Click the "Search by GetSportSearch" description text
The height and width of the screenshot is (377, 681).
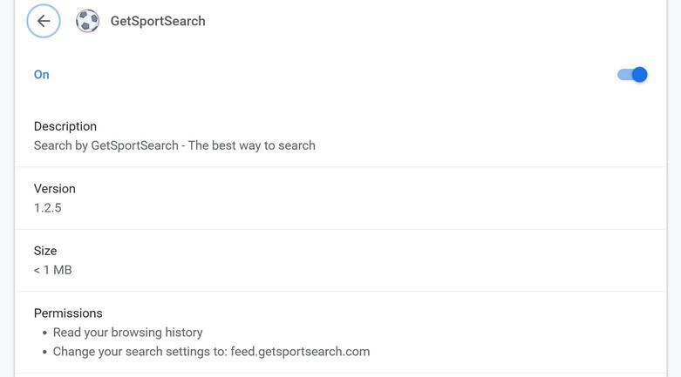(174, 145)
